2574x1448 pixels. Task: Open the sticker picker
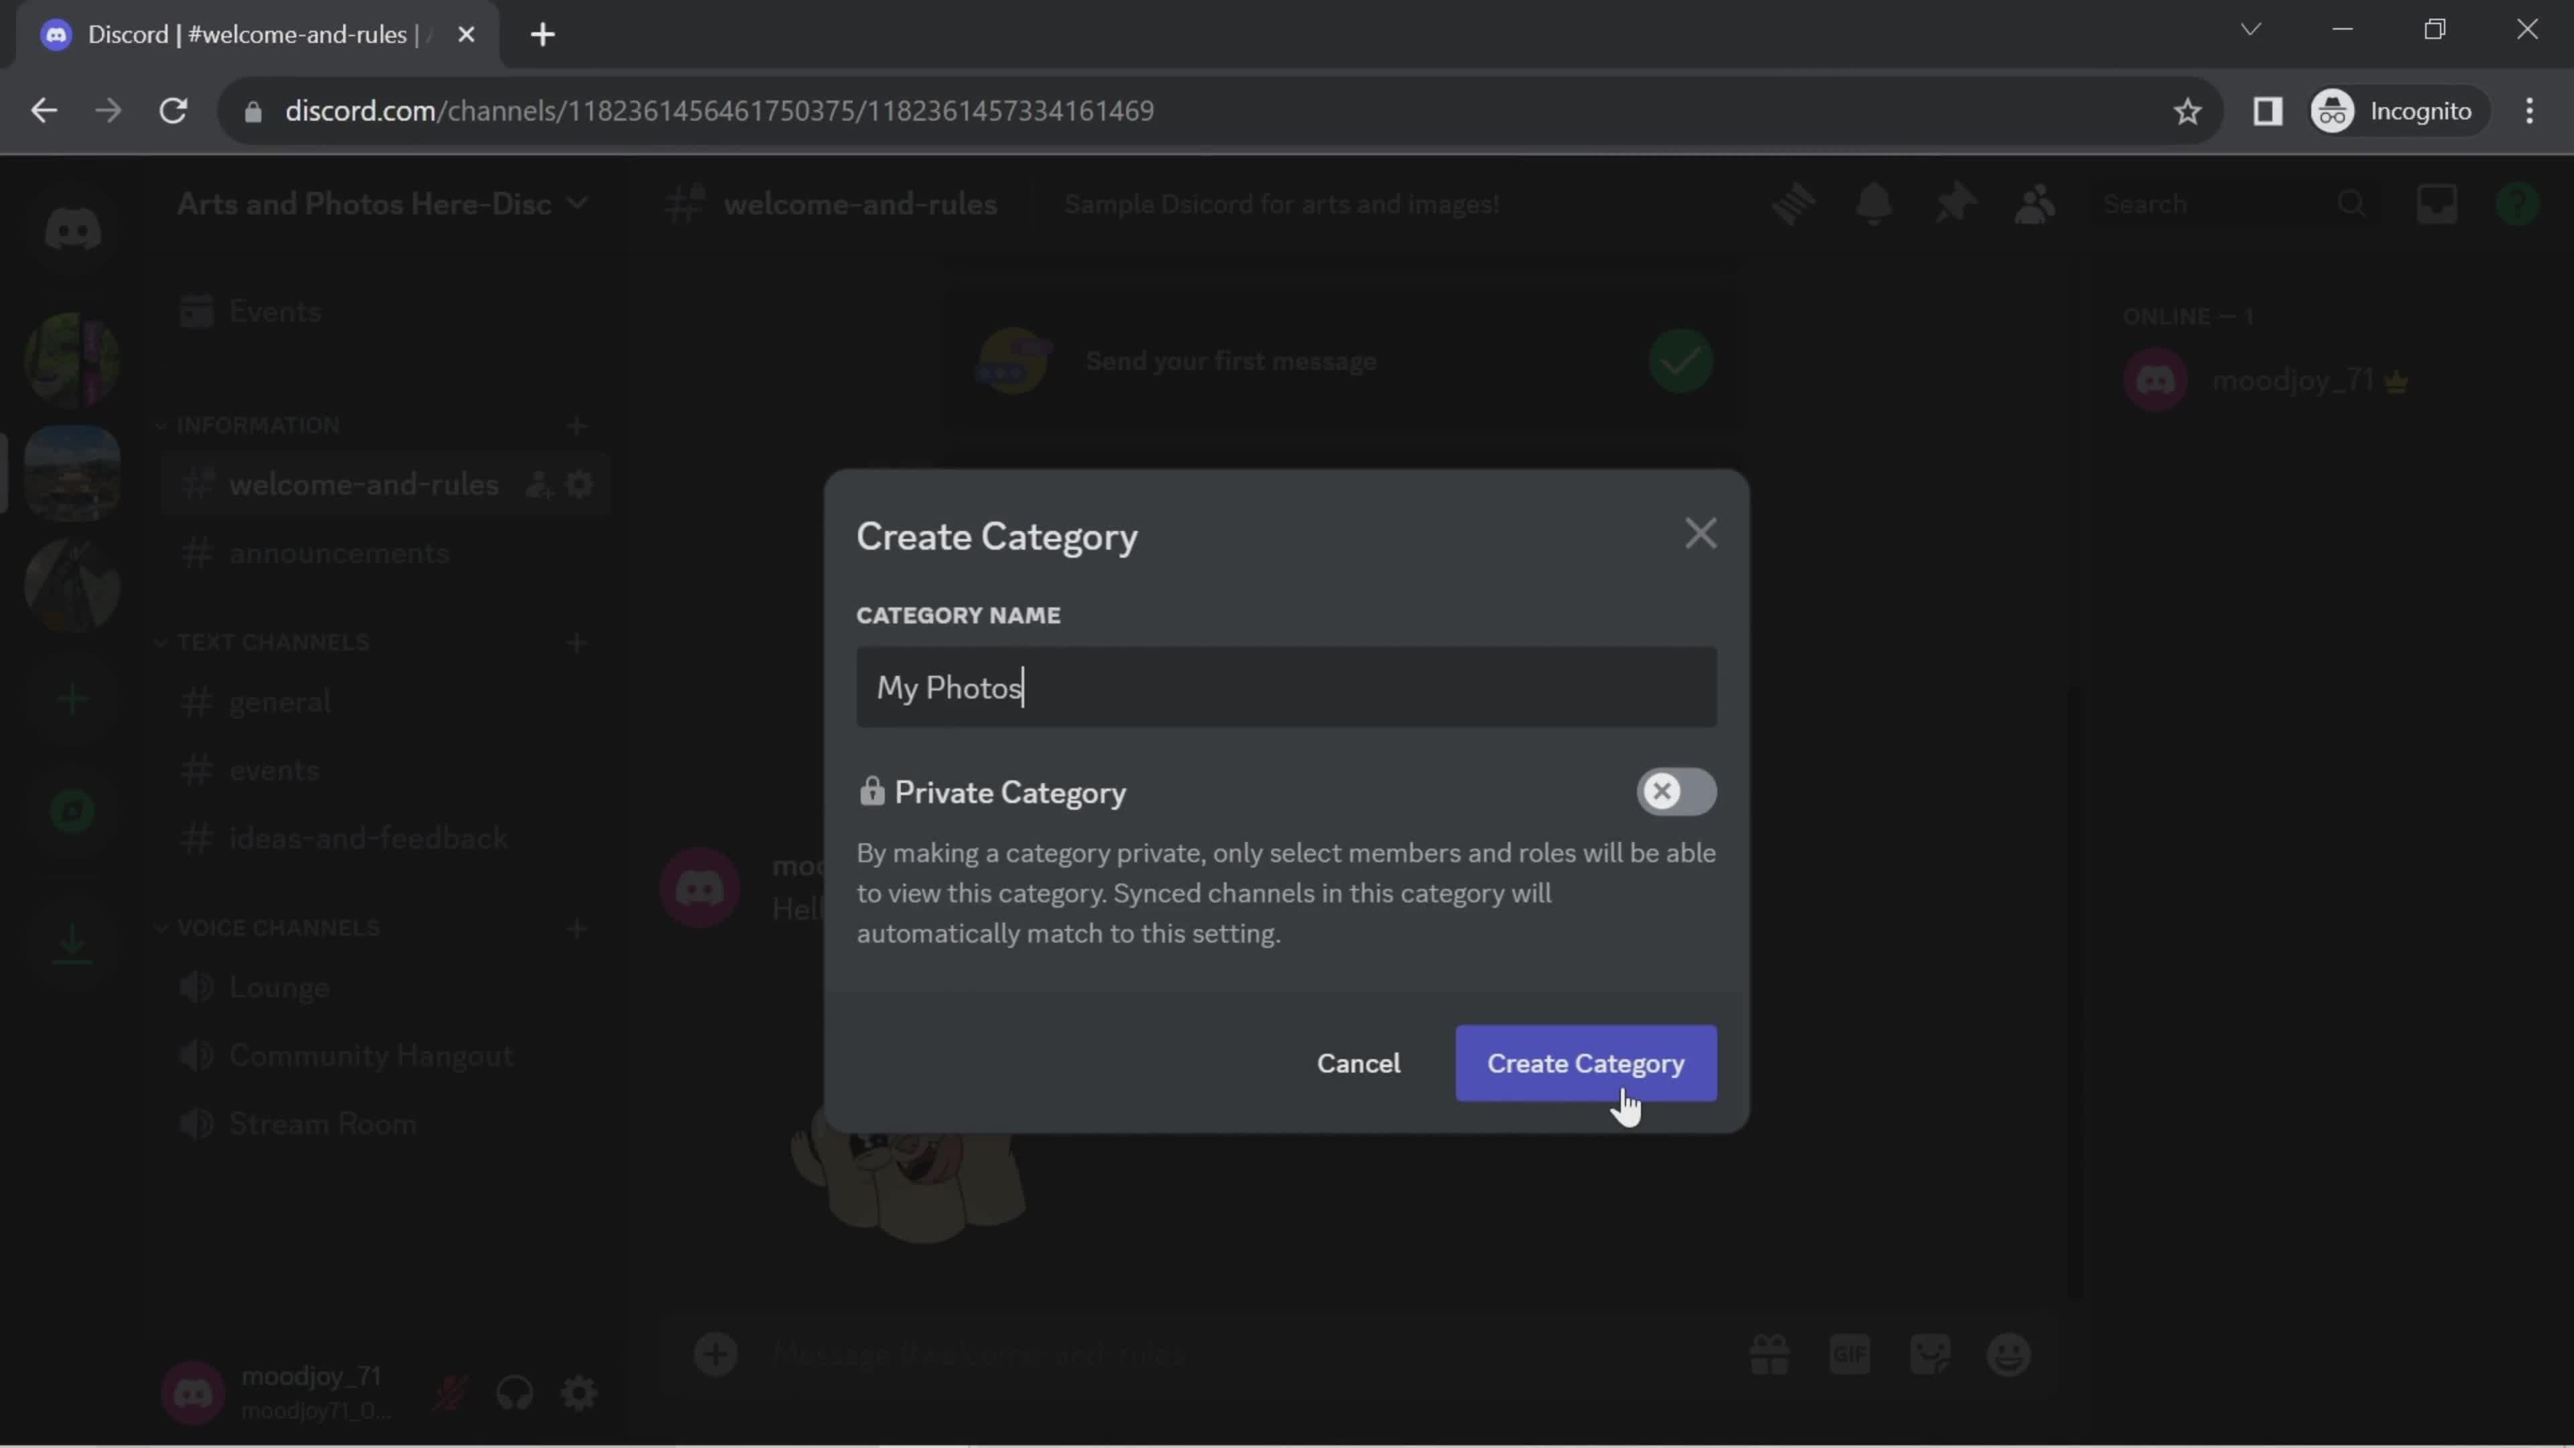coord(1930,1355)
